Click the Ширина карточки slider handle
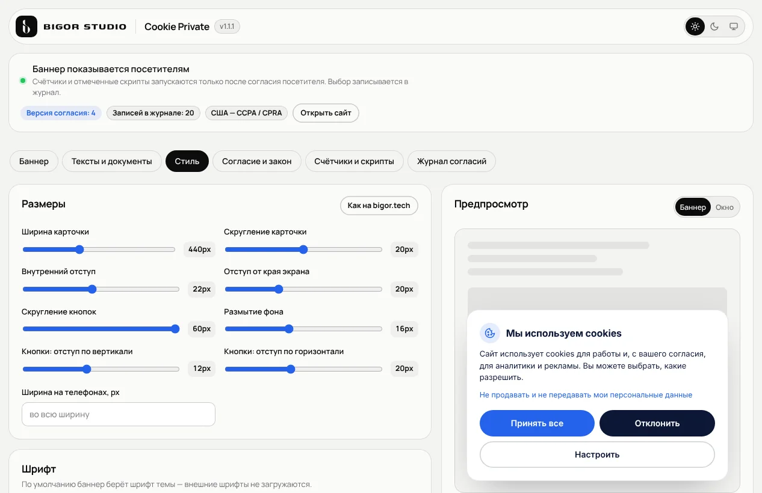Screen dimensions: 762x493 click(79, 250)
